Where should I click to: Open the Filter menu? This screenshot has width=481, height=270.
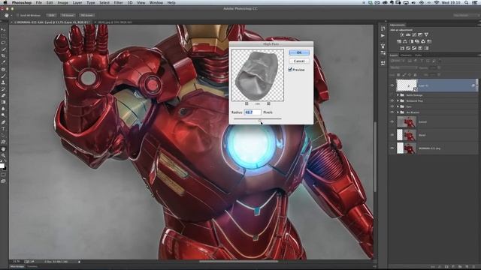pyautogui.click(x=118, y=3)
